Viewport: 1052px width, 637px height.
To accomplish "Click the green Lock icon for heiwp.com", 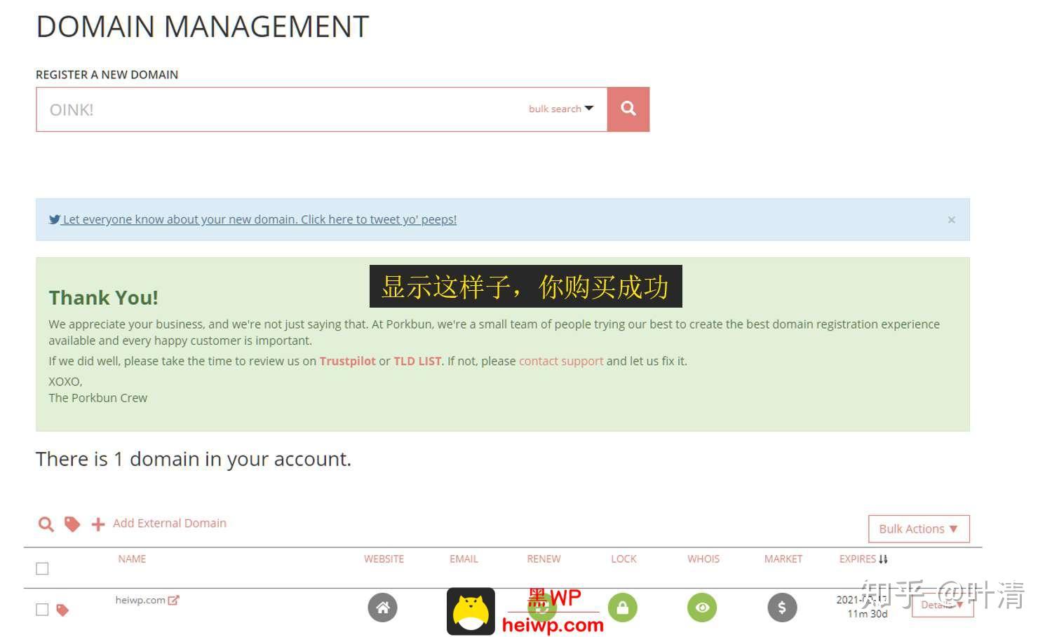I will tap(622, 608).
